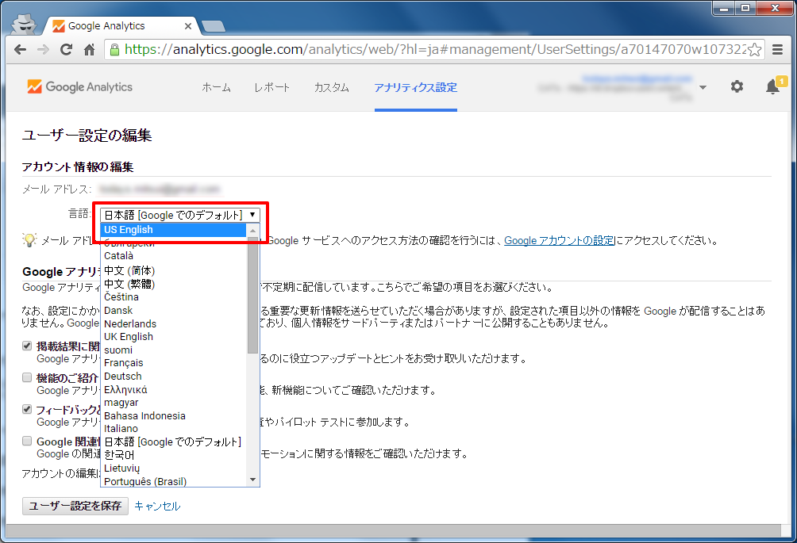Click the browser forward arrow
This screenshot has width=797, height=543.
click(43, 50)
